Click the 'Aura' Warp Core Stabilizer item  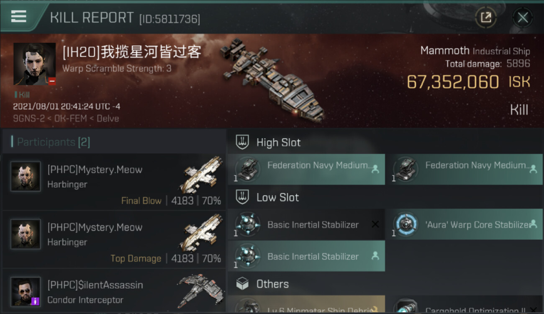tap(464, 224)
